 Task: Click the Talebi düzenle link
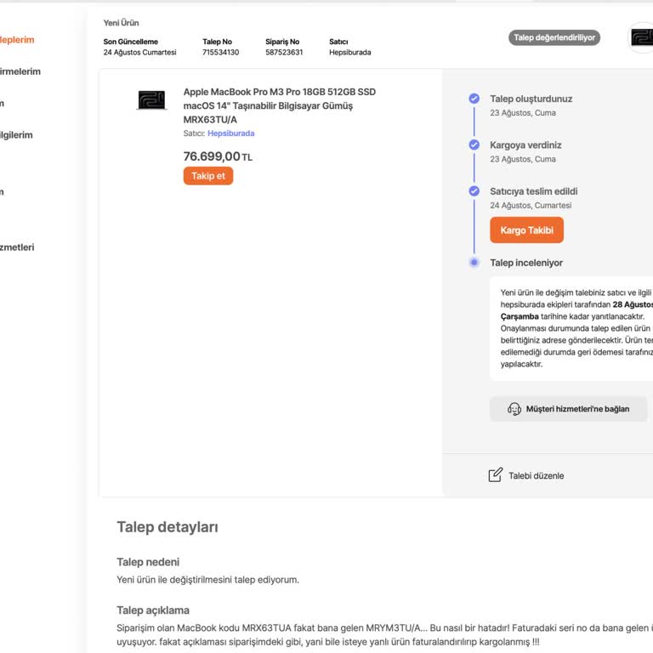[536, 475]
